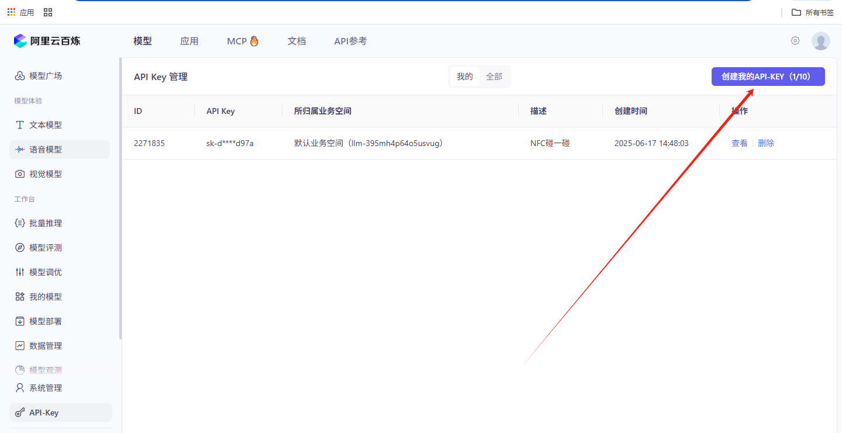This screenshot has width=842, height=433.
Task: Open 批量推理 in the sidebar
Action: pyautogui.click(x=60, y=223)
